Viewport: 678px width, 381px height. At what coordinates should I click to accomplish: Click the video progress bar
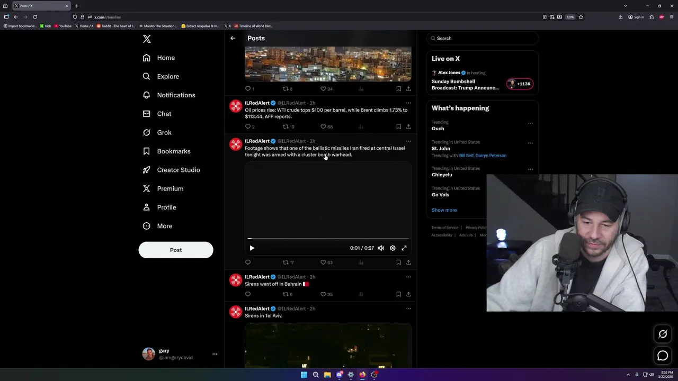[328, 239]
